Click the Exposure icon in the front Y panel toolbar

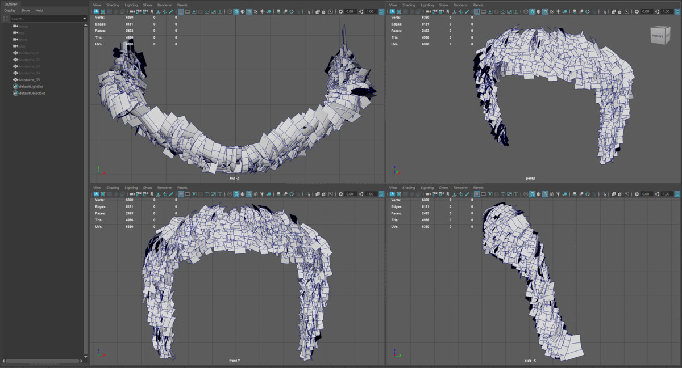pos(341,194)
